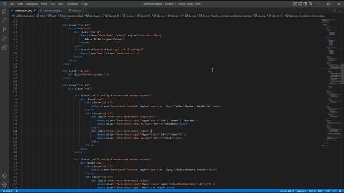Click line number 125 in gutter

pos(15,71)
